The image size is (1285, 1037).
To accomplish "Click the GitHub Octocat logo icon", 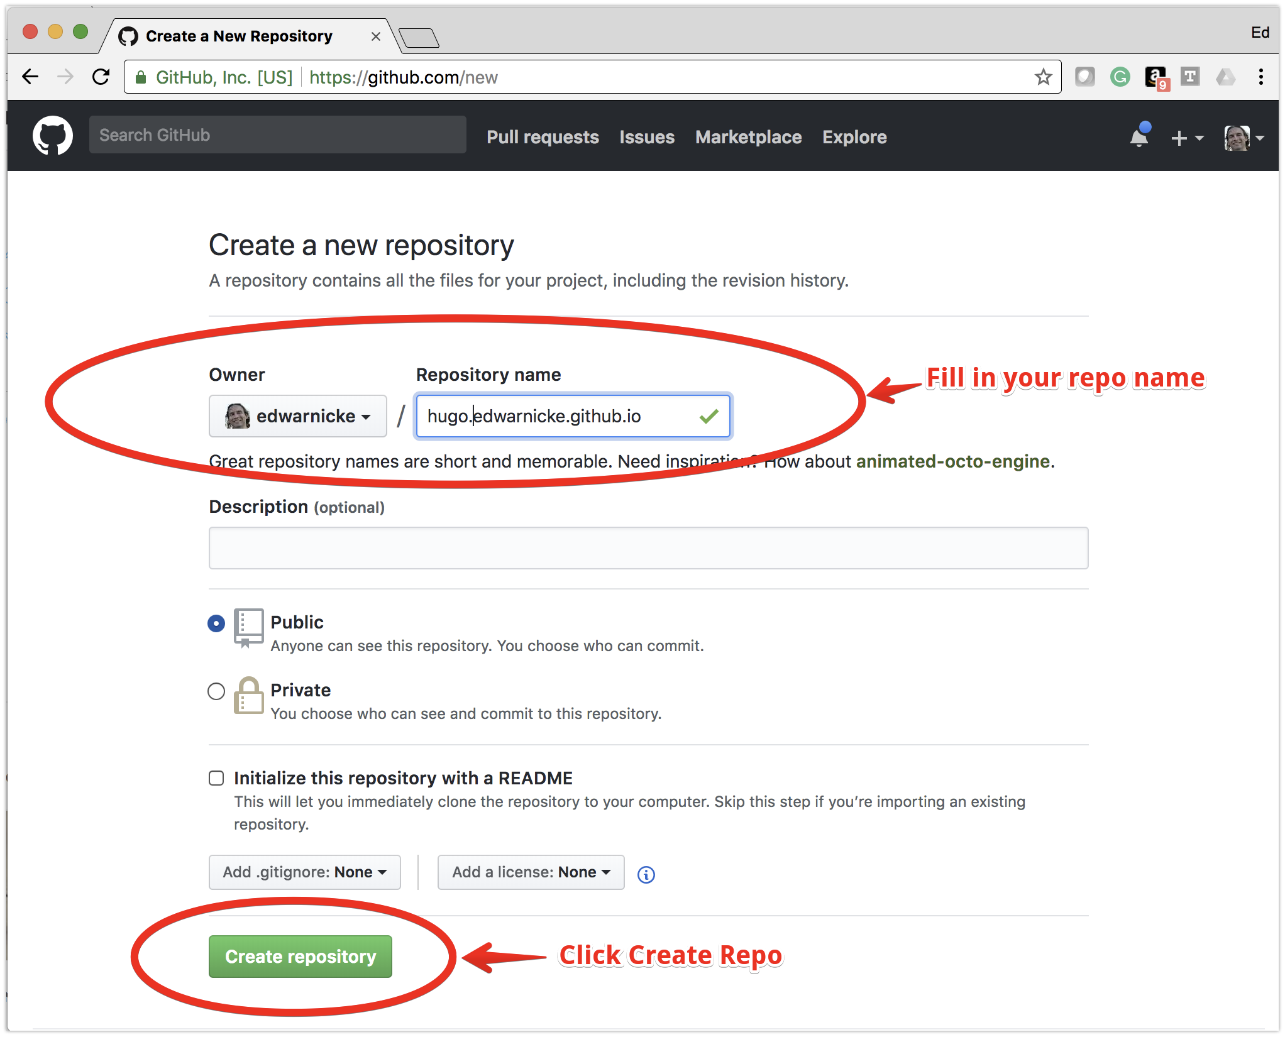I will tap(53, 134).
